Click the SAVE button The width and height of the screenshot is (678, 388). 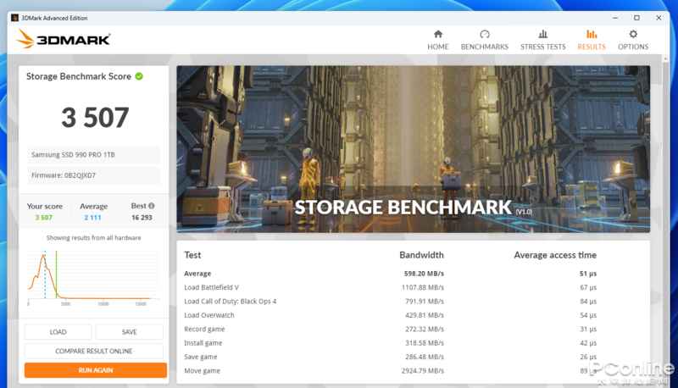coord(130,332)
